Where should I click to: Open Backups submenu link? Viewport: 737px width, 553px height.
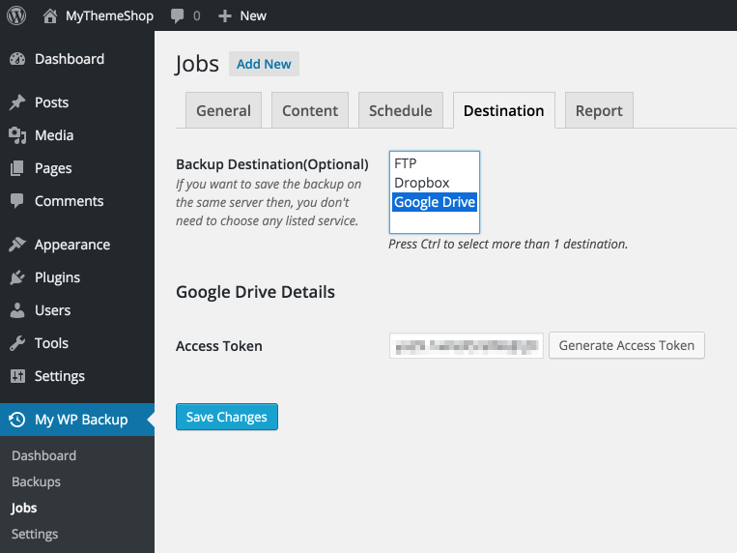(x=36, y=481)
